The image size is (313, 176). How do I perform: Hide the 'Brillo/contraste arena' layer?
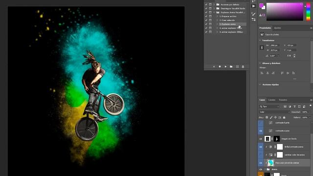pos(261,147)
